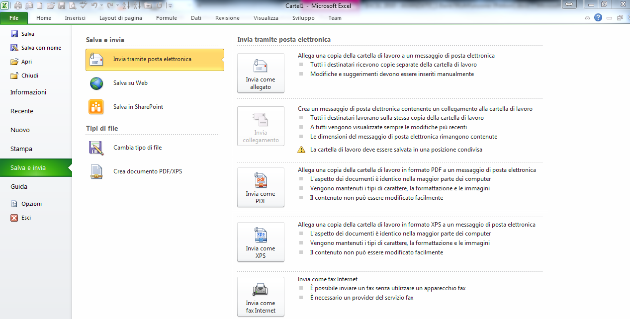
Task: Open the Inserisci ribbon tab
Action: pos(75,18)
